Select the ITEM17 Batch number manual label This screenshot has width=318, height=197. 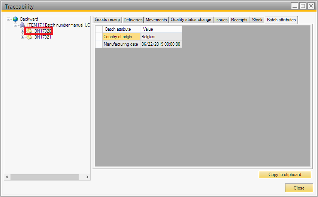[x=59, y=25]
